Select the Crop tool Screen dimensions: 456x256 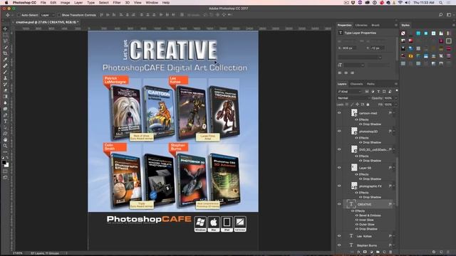[5, 53]
